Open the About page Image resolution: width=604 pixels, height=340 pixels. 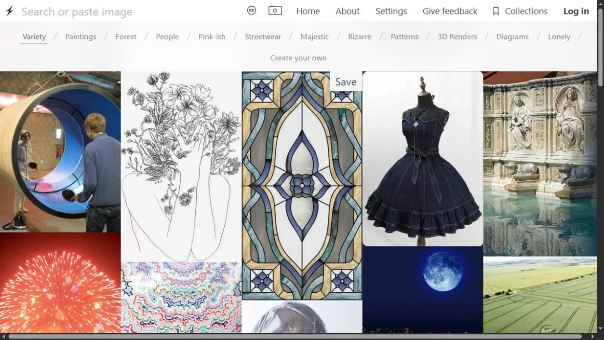pyautogui.click(x=348, y=11)
